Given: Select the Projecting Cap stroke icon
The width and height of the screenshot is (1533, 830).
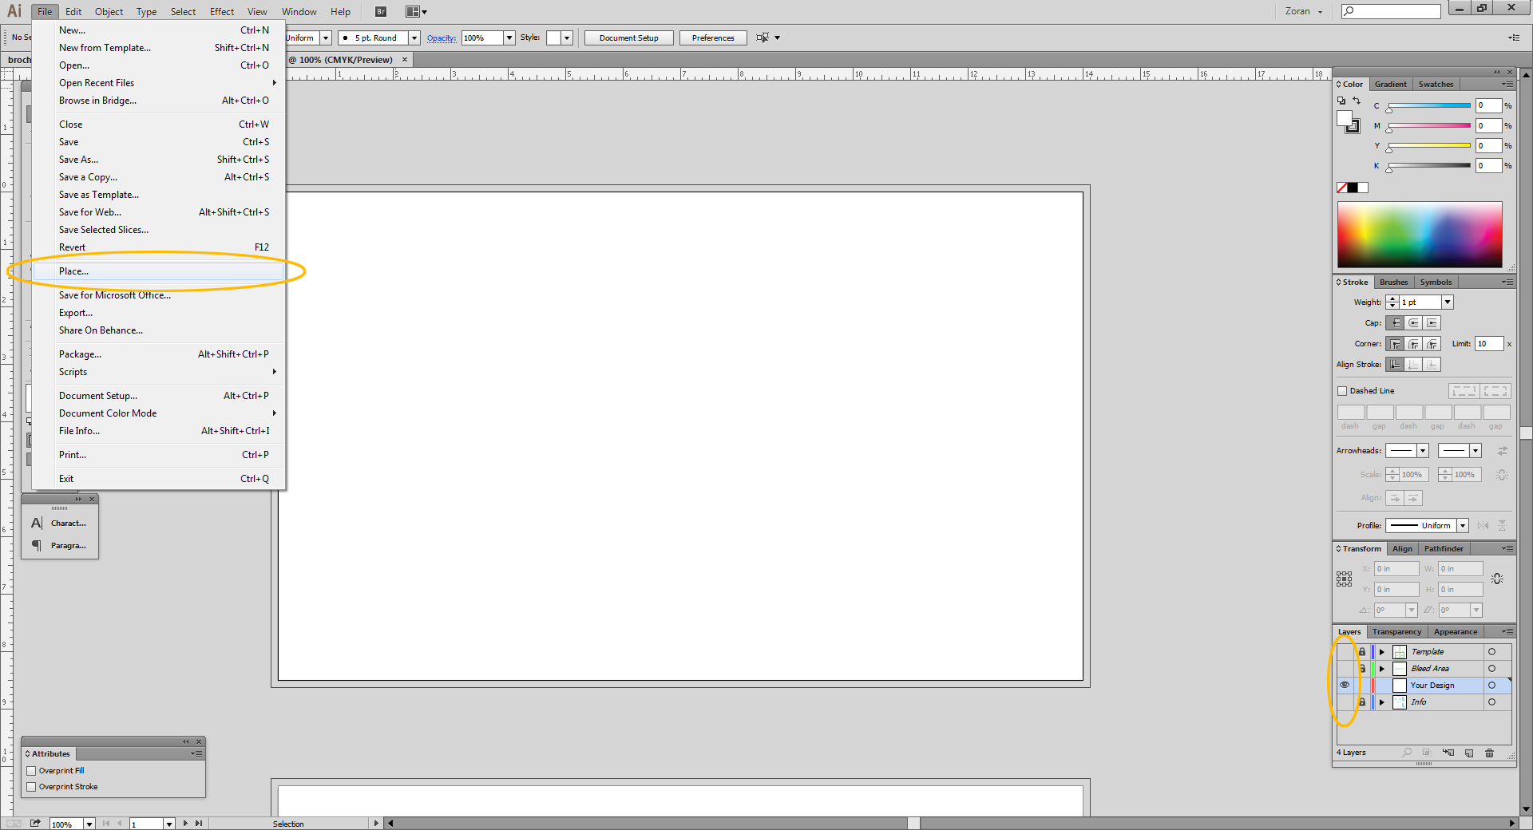Looking at the screenshot, I should coord(1432,323).
